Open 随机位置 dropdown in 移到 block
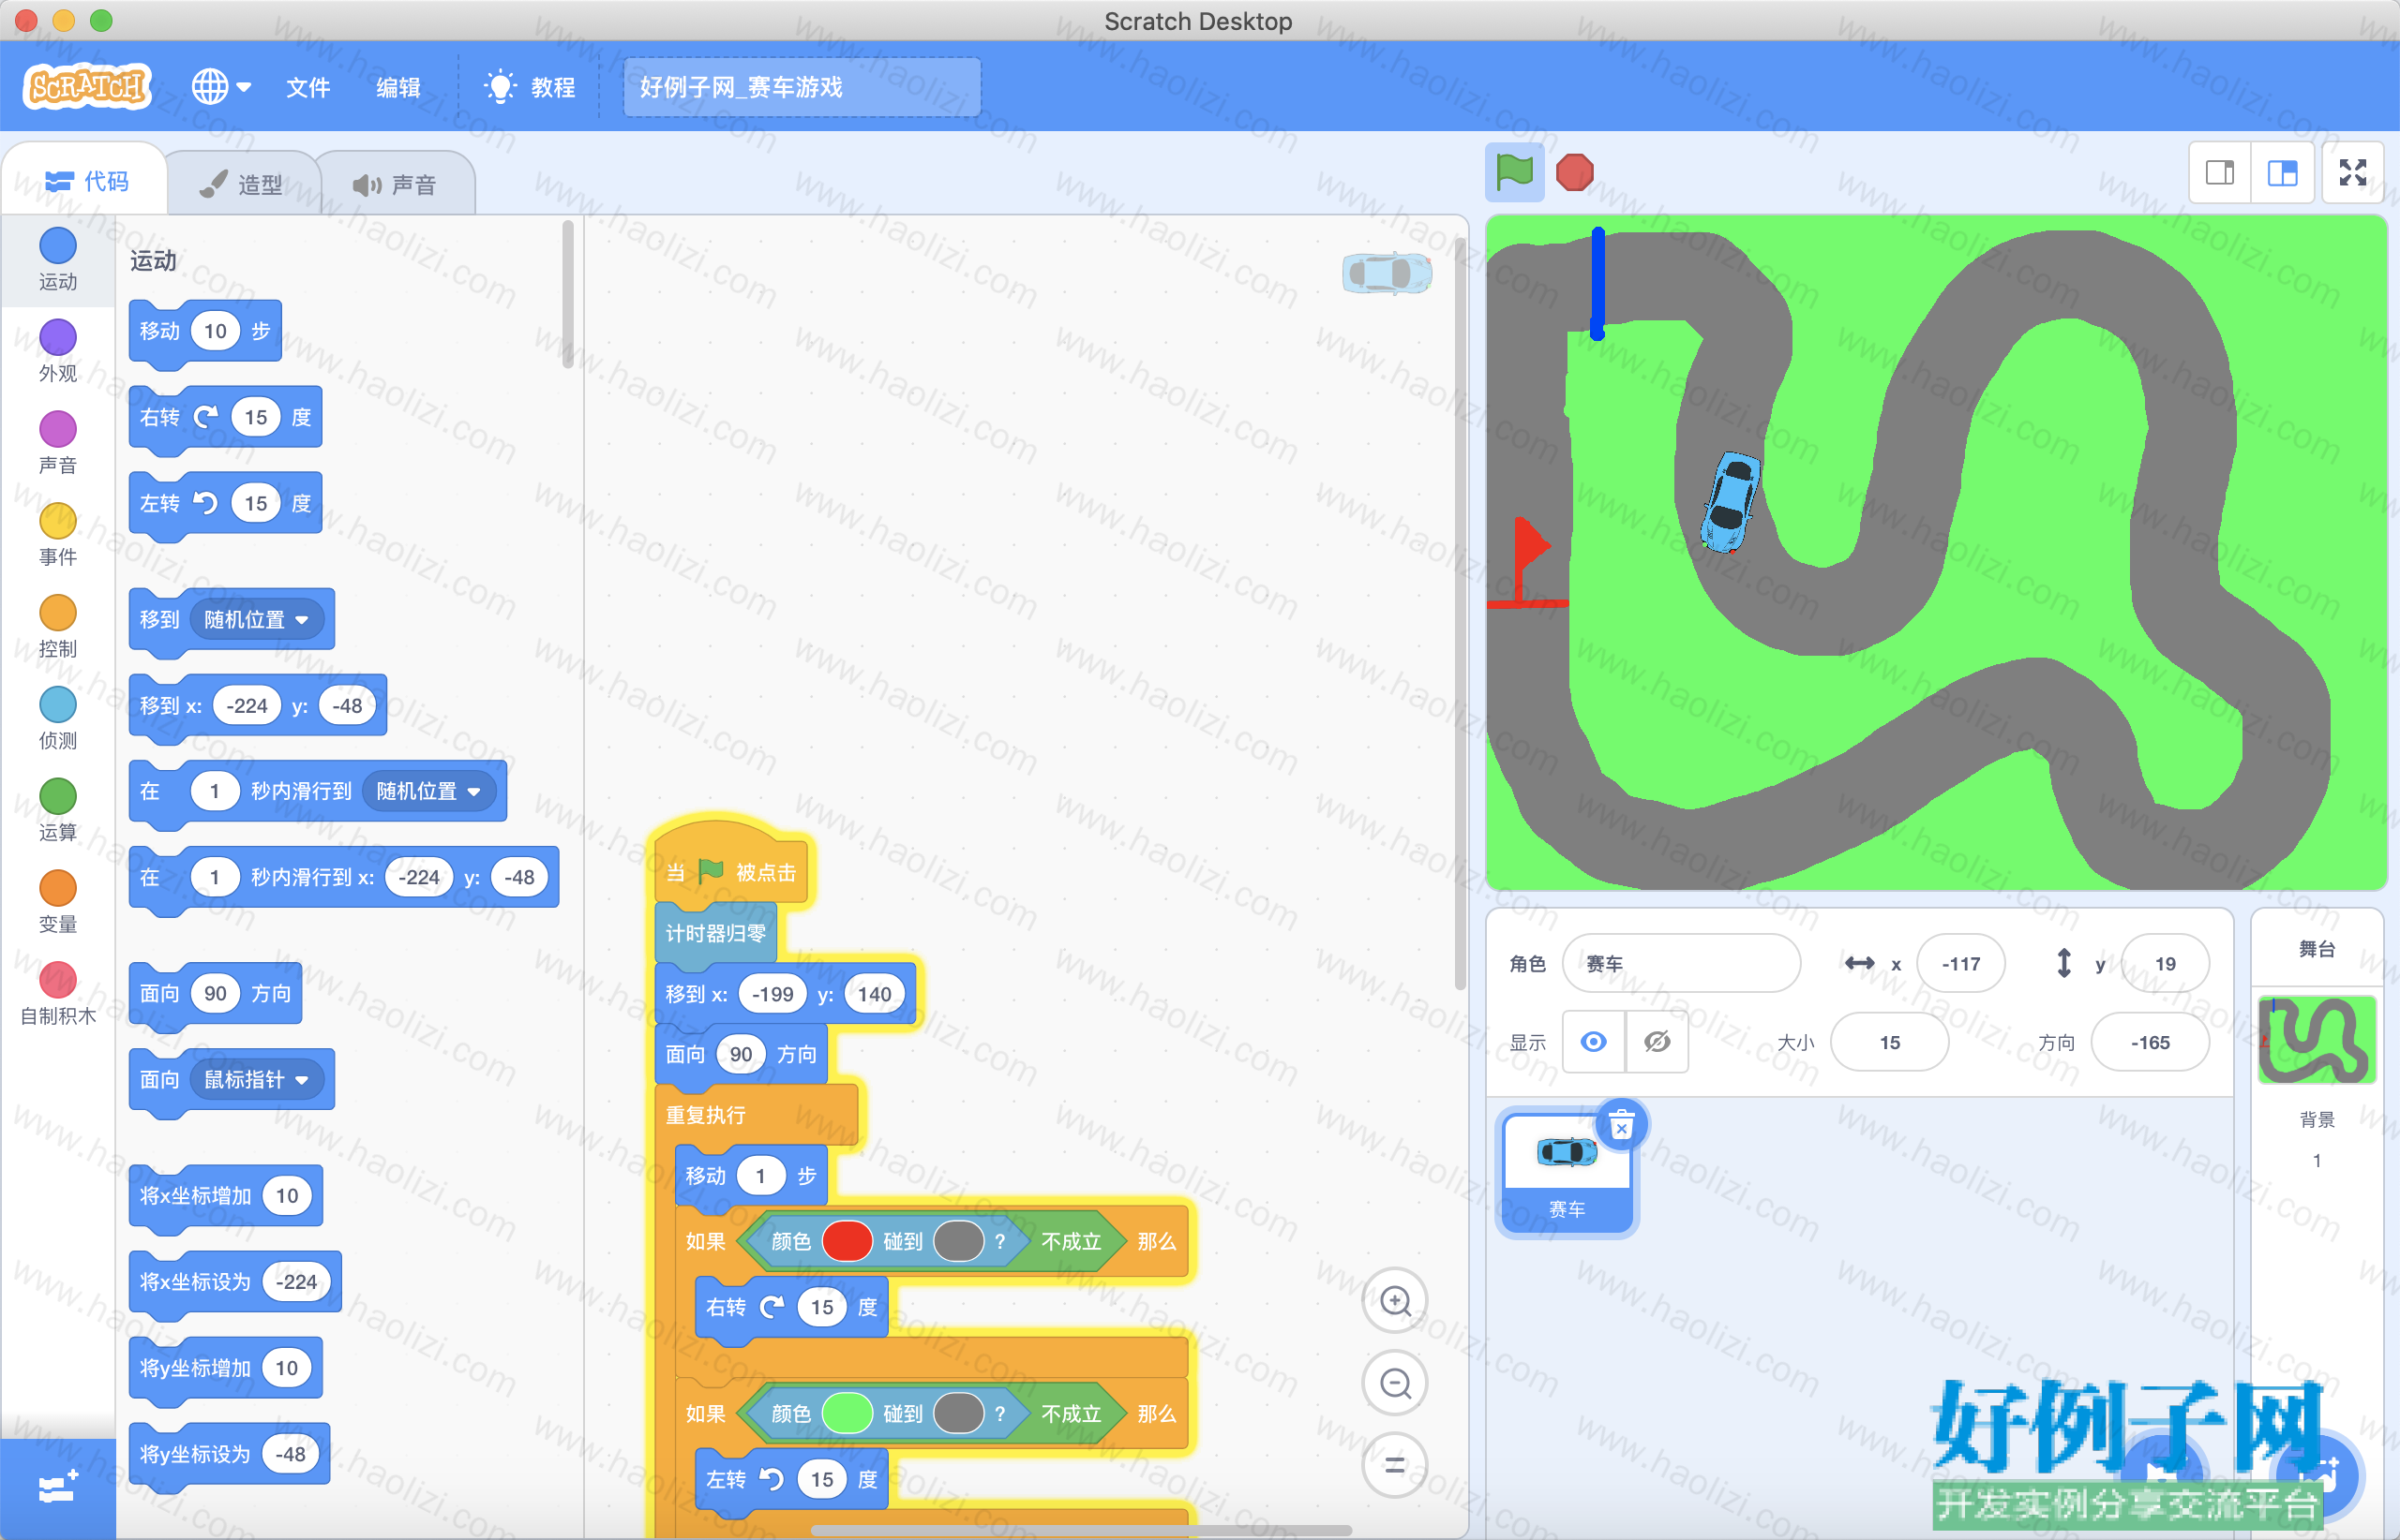 (x=256, y=619)
